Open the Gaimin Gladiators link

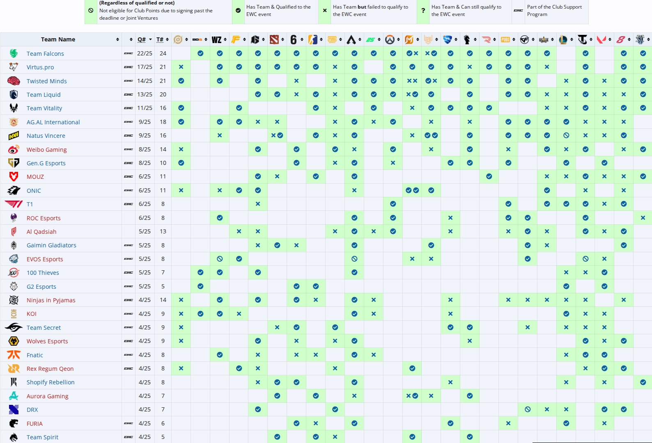[51, 245]
